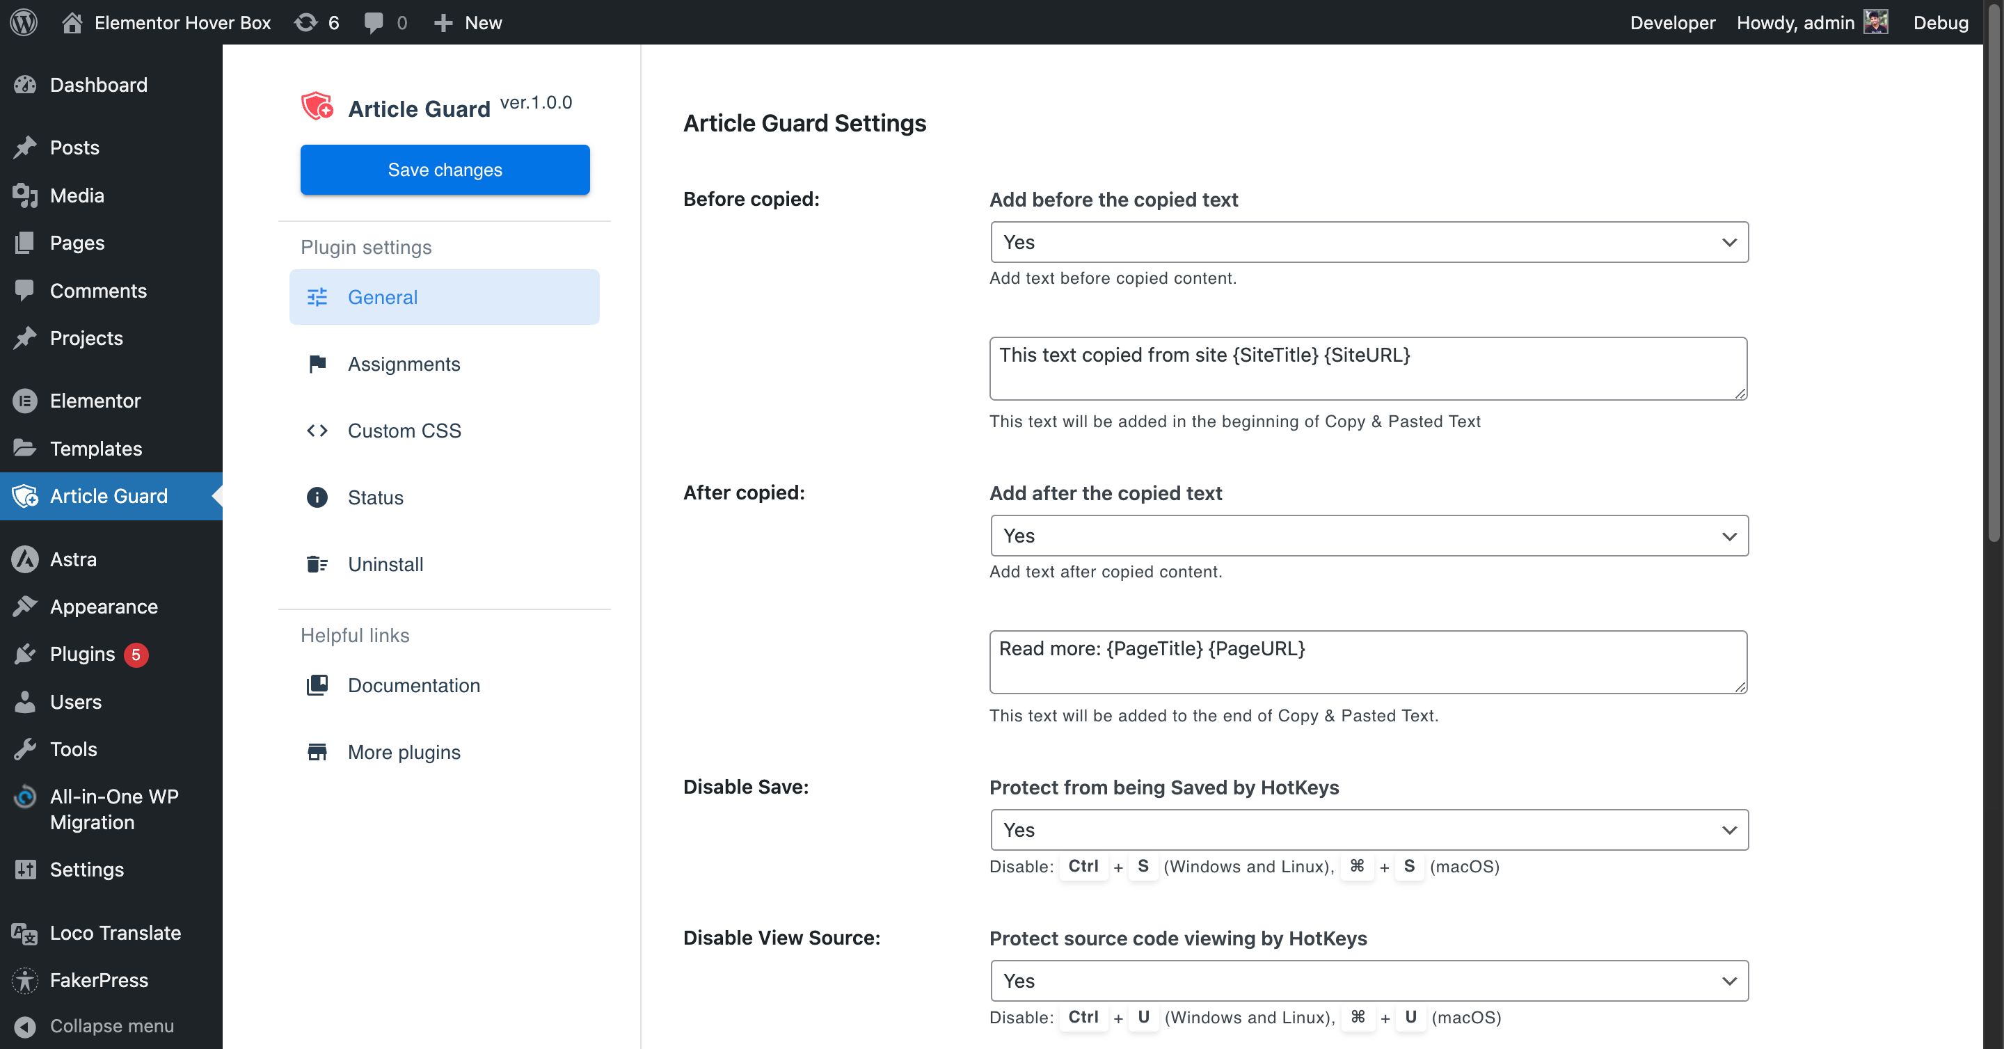The height and width of the screenshot is (1049, 2004).
Task: Click the Uninstall trash icon
Action: coord(317,563)
